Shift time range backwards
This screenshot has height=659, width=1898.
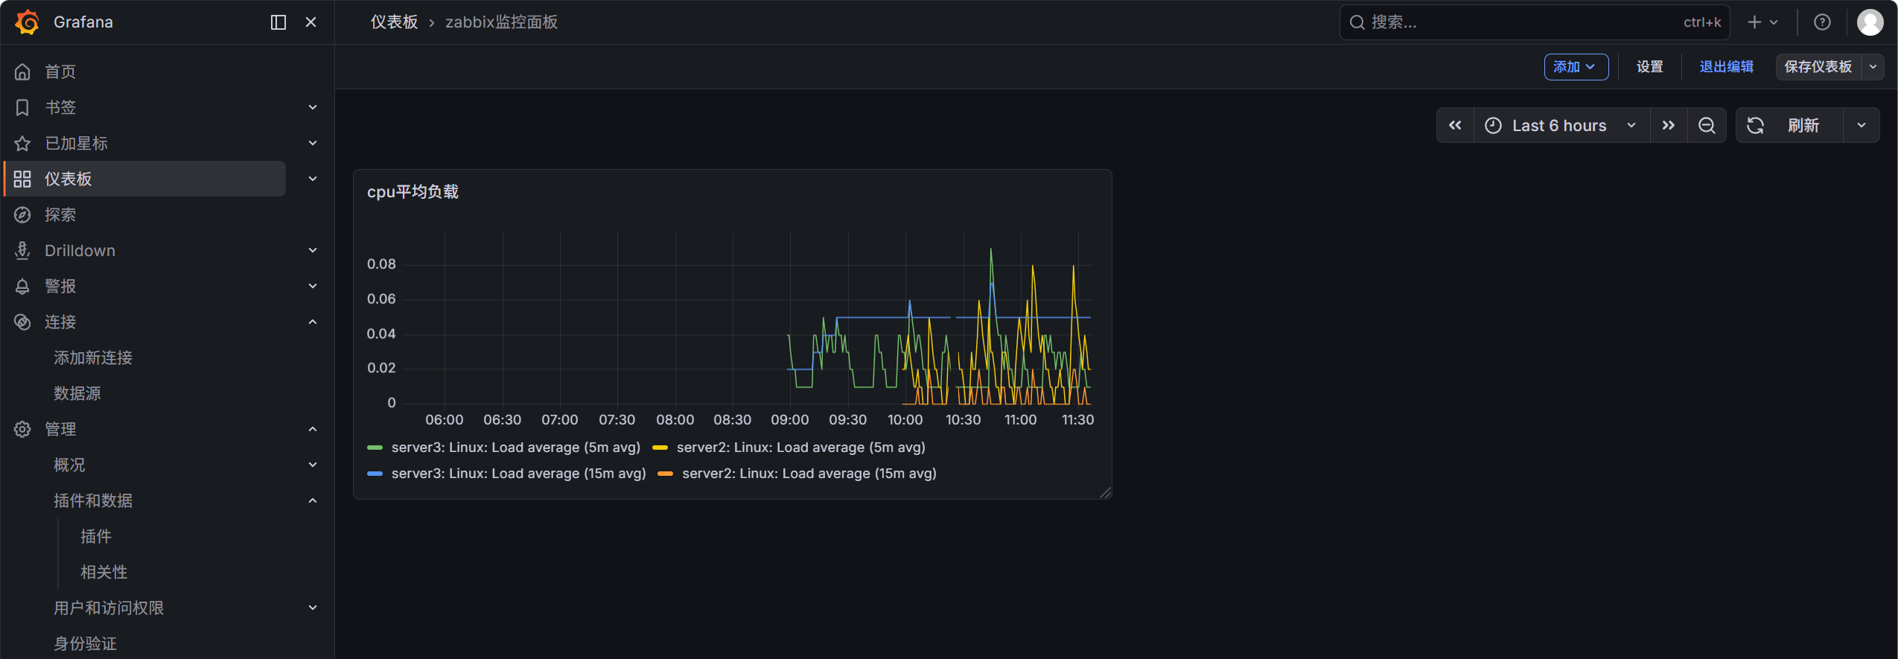click(x=1455, y=125)
